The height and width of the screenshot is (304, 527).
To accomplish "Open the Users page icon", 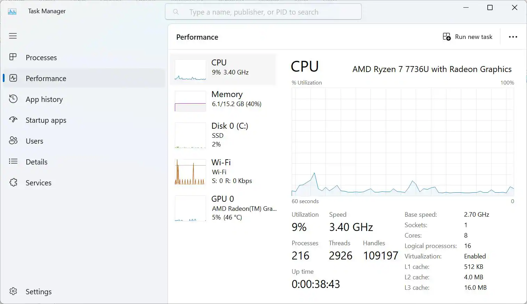I will pyautogui.click(x=13, y=141).
